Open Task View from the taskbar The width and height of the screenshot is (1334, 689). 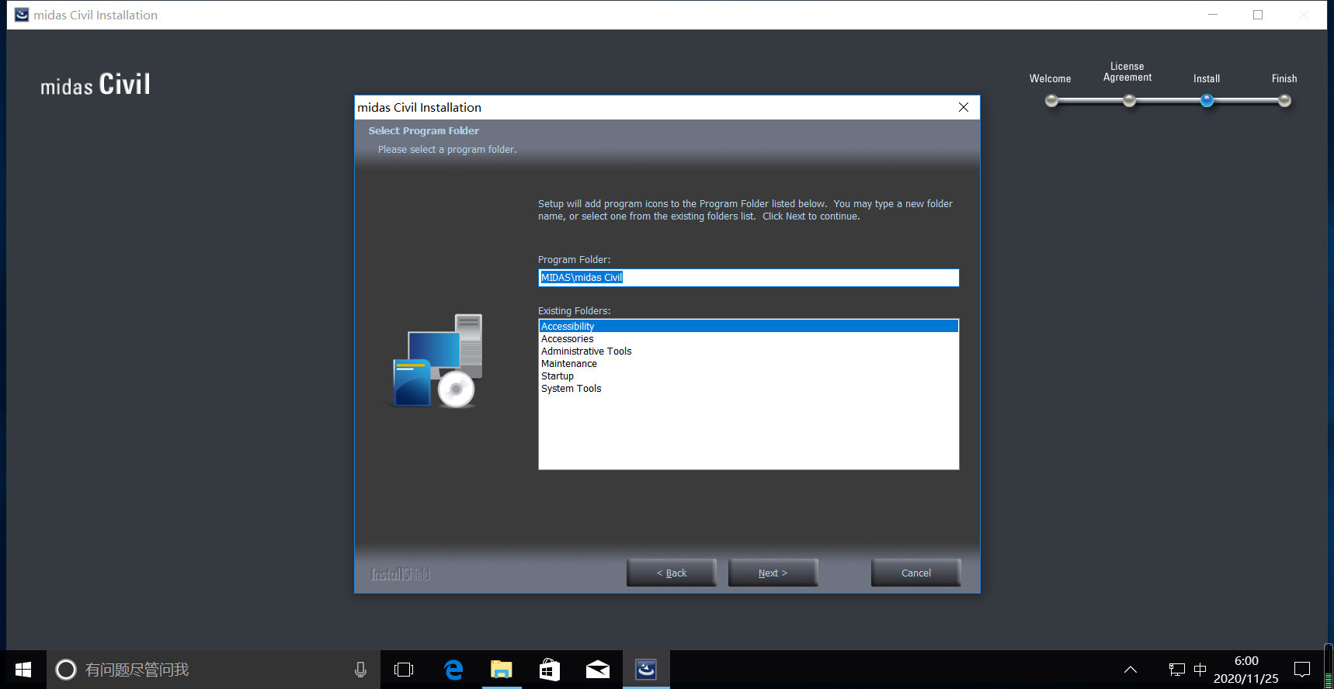click(x=404, y=670)
